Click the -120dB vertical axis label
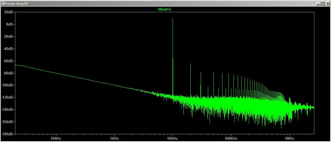 7,97
